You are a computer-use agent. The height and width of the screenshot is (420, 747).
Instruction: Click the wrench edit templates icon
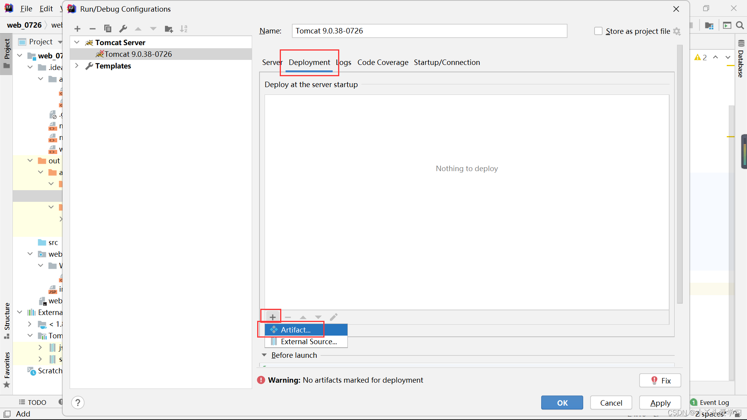[123, 29]
